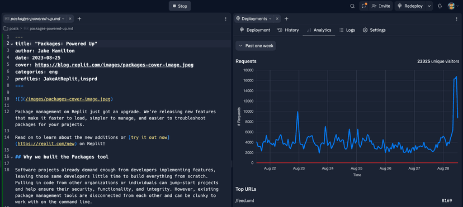Invite collaborators to the repl

tap(381, 6)
